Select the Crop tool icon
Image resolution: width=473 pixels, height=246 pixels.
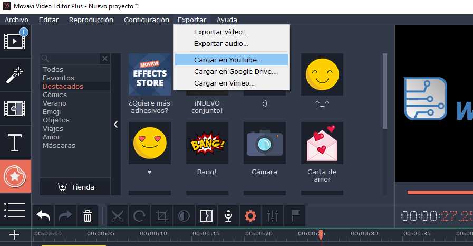coord(162,216)
